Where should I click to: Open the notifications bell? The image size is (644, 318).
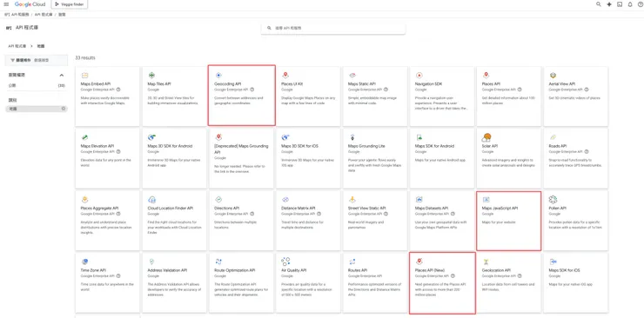(x=630, y=4)
